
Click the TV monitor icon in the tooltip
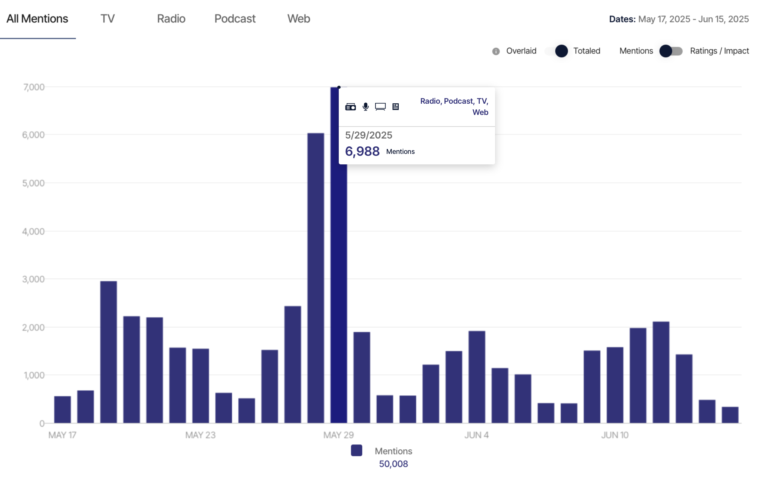[380, 107]
